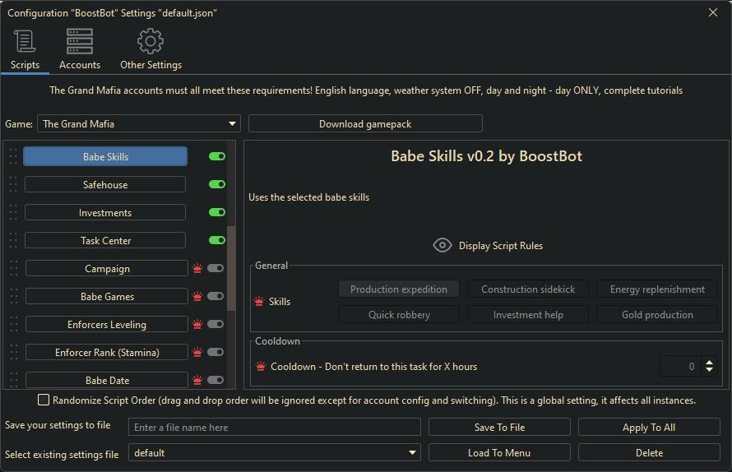Open Other Settings gear tab

point(151,42)
